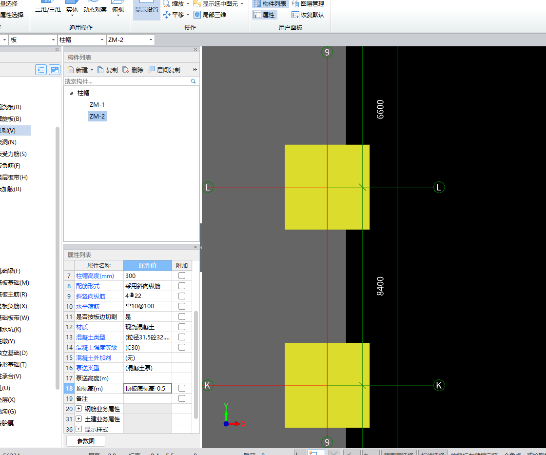Tick the 混凝土类型 attach checkbox

point(182,337)
